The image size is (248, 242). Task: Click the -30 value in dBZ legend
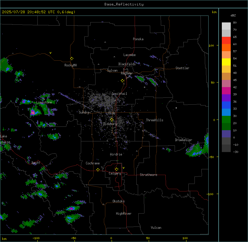pyautogui.click(x=236, y=152)
